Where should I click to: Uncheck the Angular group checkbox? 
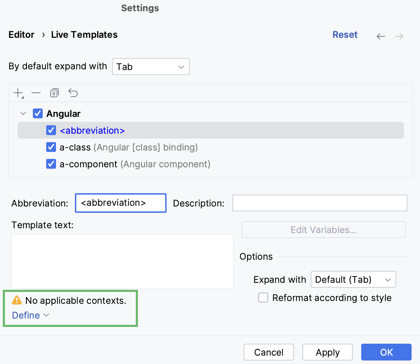(38, 113)
